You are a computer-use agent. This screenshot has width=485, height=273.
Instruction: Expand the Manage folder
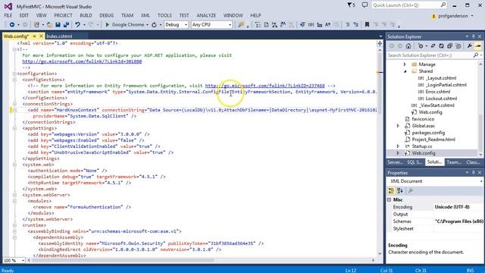[x=405, y=64]
